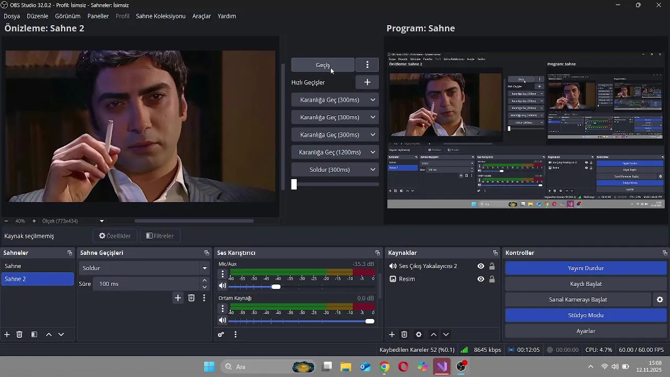Screen dimensions: 670x377
Task: Float the Sahneler dock panel
Action: pyautogui.click(x=70, y=253)
